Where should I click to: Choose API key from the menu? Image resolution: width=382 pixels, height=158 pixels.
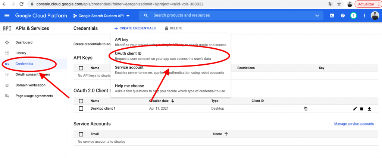tap(170, 42)
